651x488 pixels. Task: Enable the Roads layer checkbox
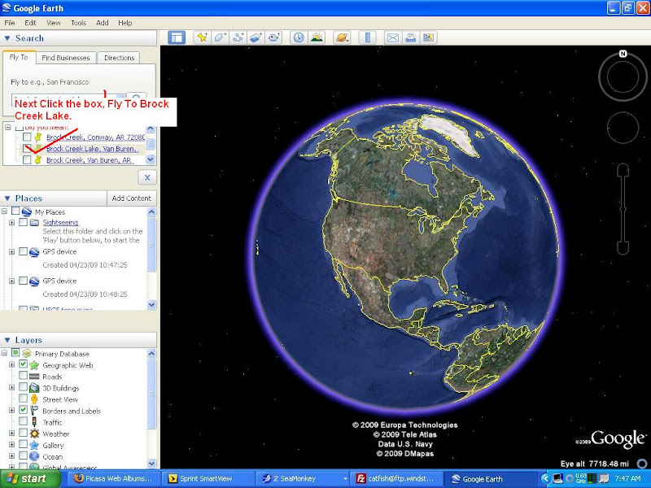point(24,377)
